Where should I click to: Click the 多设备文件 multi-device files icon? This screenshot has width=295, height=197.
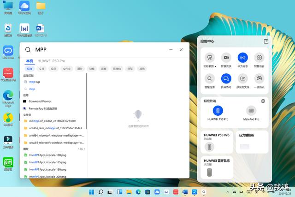coord(242,78)
